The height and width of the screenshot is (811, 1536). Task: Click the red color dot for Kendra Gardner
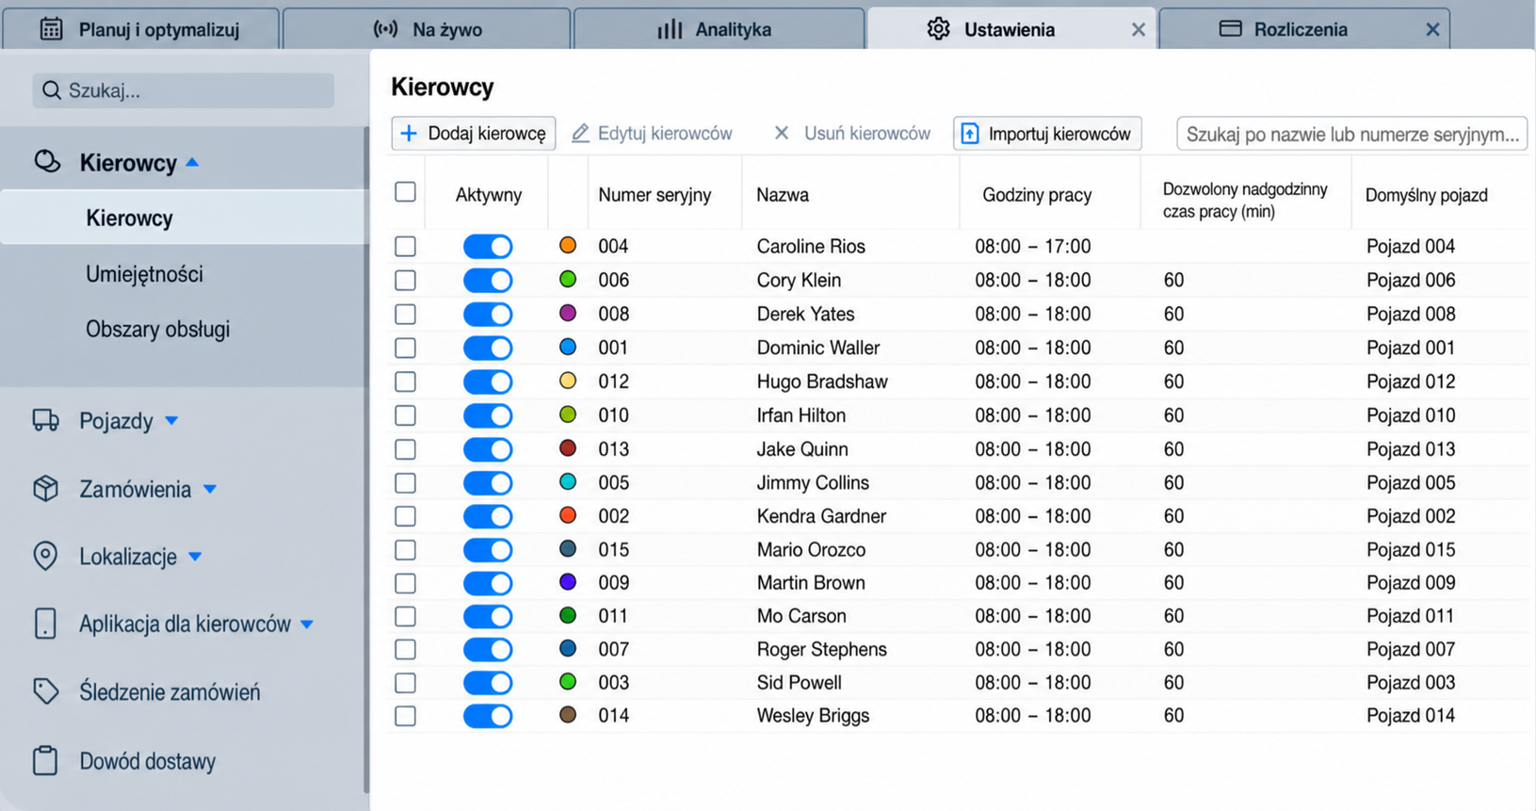(x=568, y=515)
